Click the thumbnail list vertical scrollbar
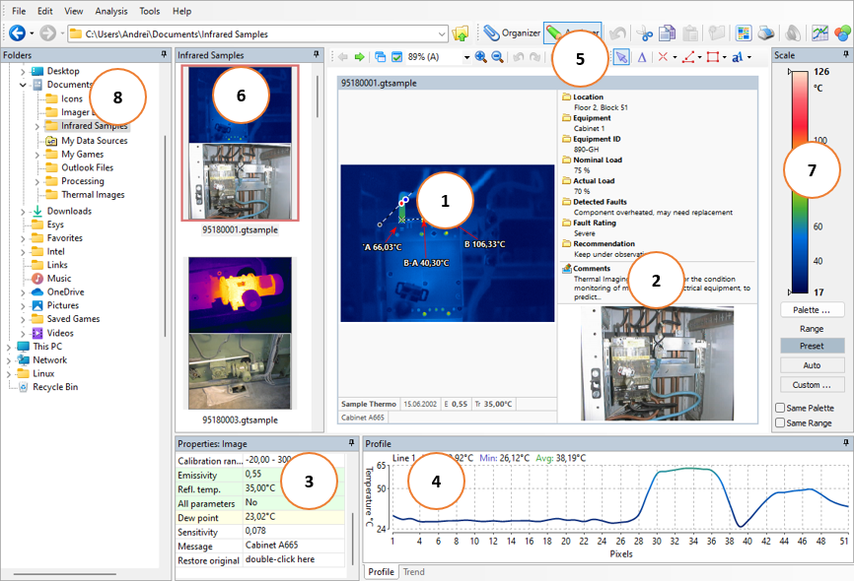This screenshot has height=581, width=854. coord(317,97)
